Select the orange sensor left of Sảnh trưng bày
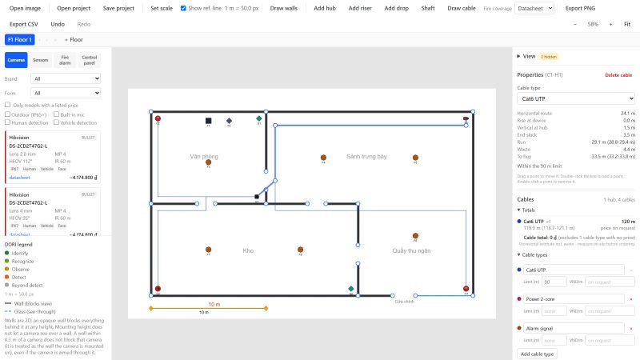This screenshot has height=360, width=640. [x=323, y=158]
